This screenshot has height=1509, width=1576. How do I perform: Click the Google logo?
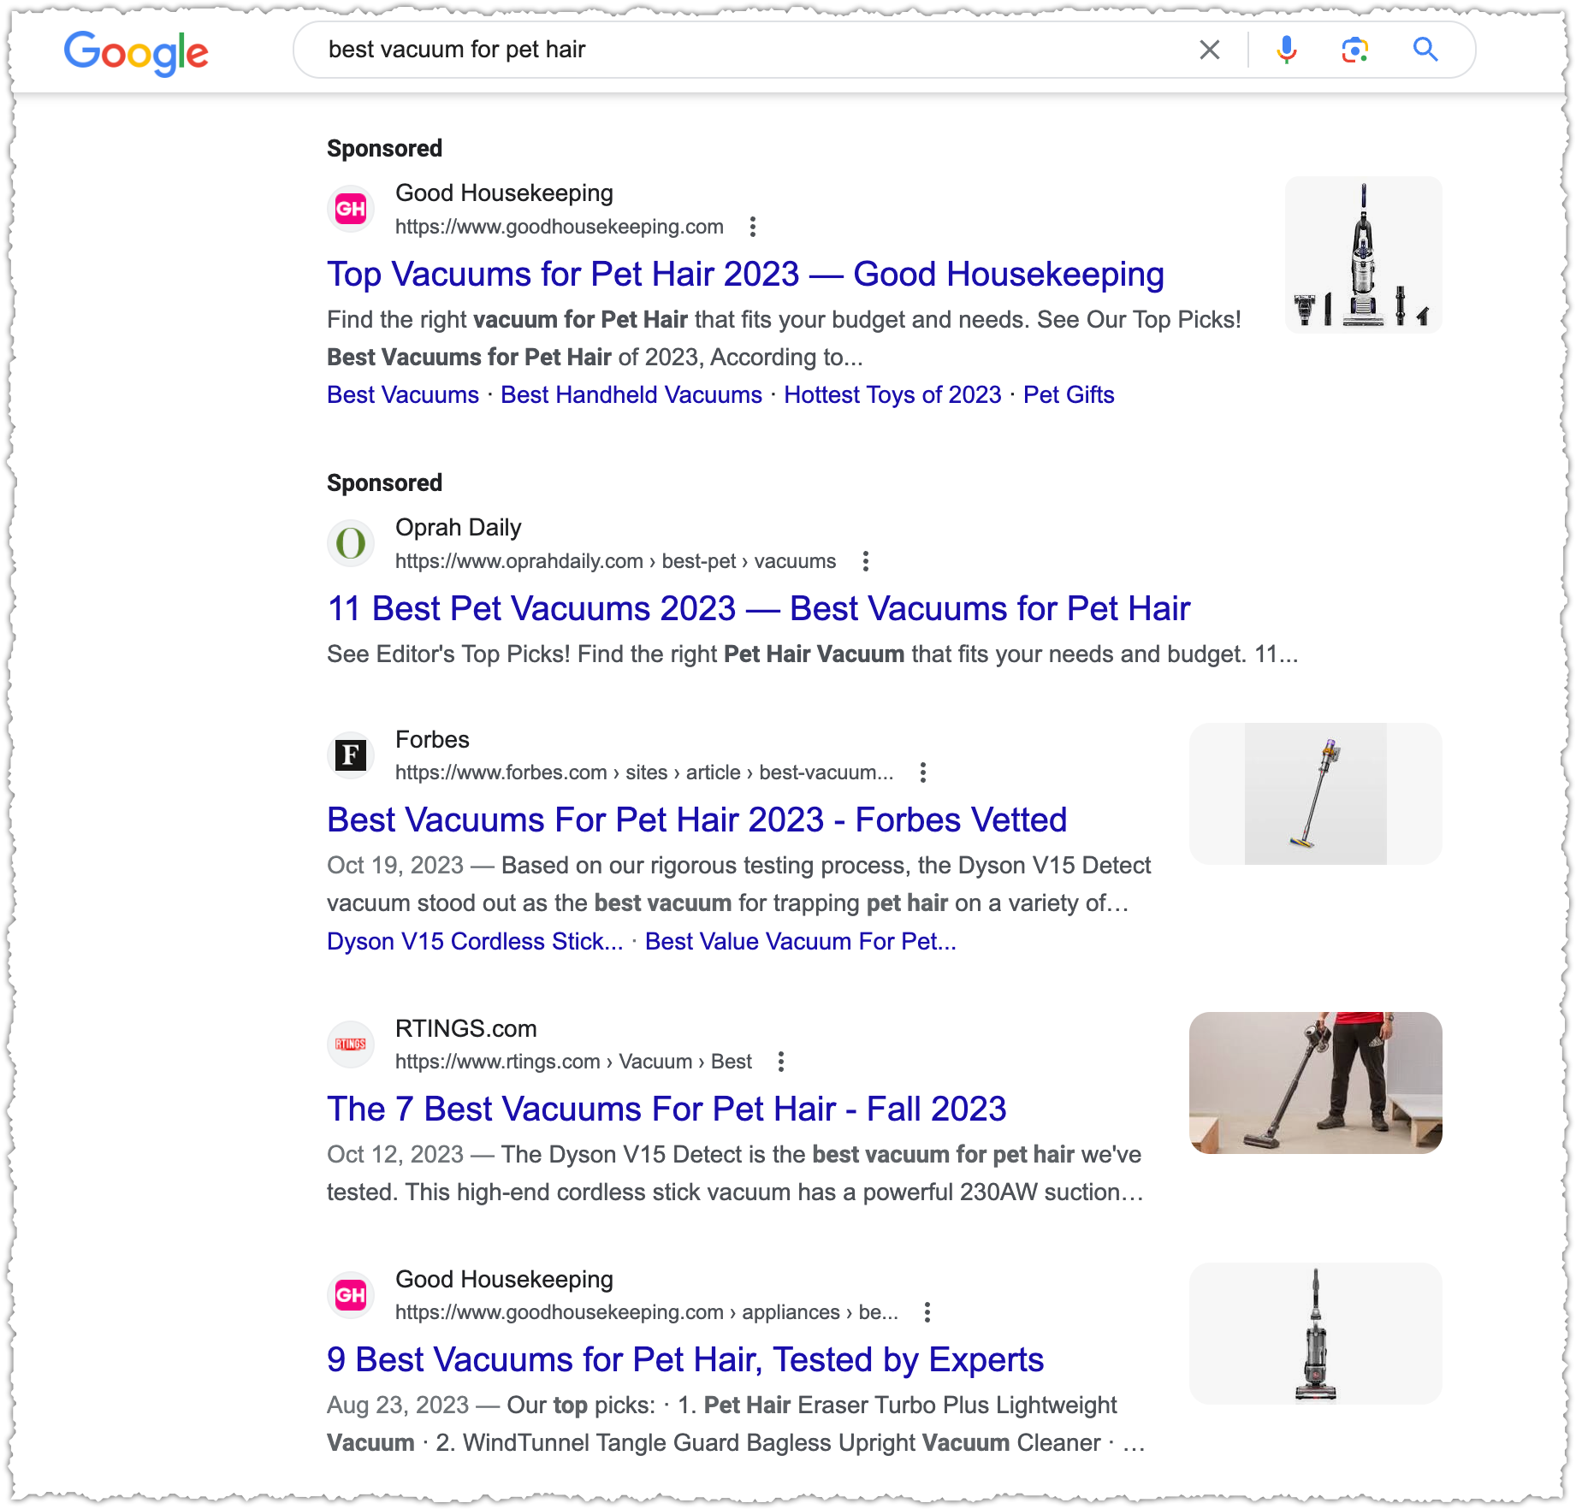pos(136,53)
